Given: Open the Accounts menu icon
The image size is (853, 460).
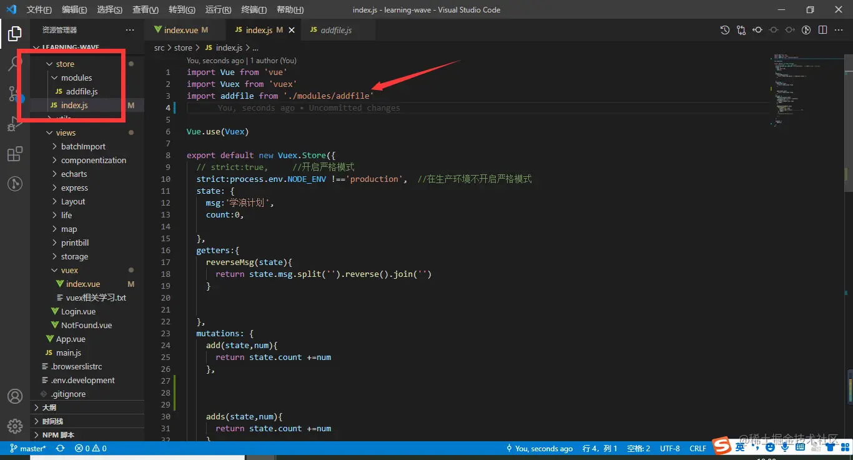Looking at the screenshot, I should click(15, 396).
